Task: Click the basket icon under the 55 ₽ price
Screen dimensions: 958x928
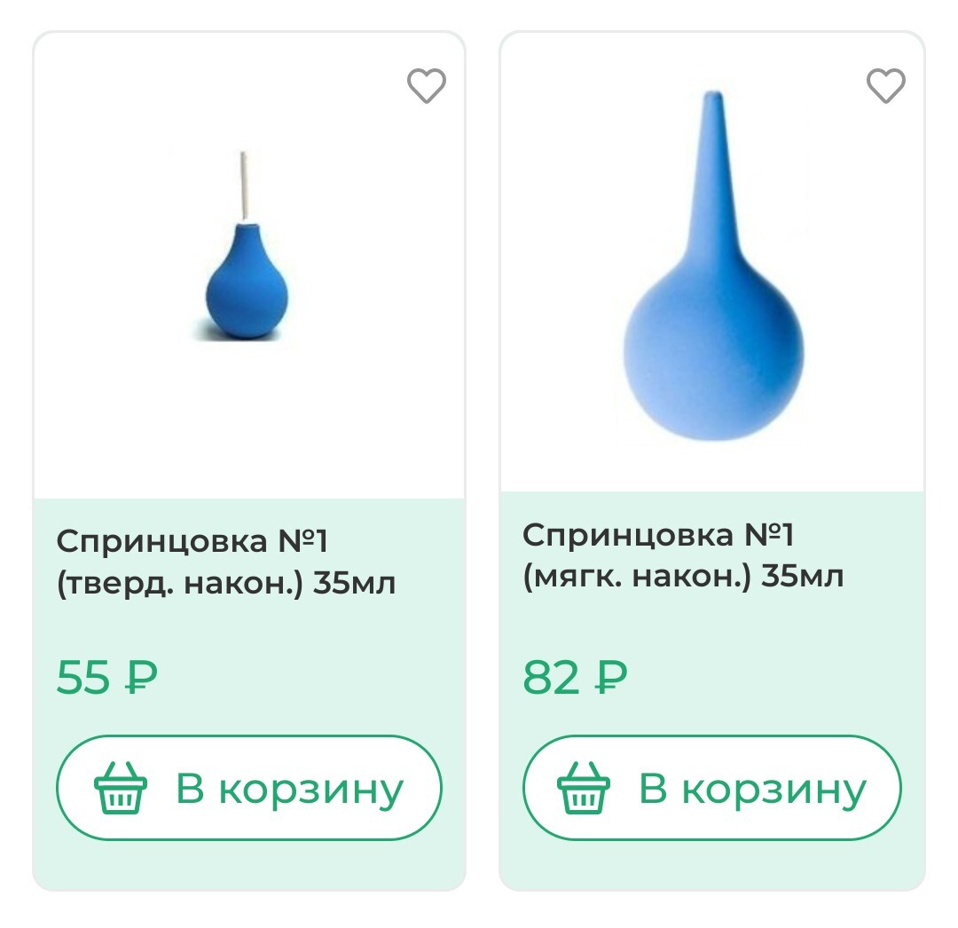Action: point(120,788)
